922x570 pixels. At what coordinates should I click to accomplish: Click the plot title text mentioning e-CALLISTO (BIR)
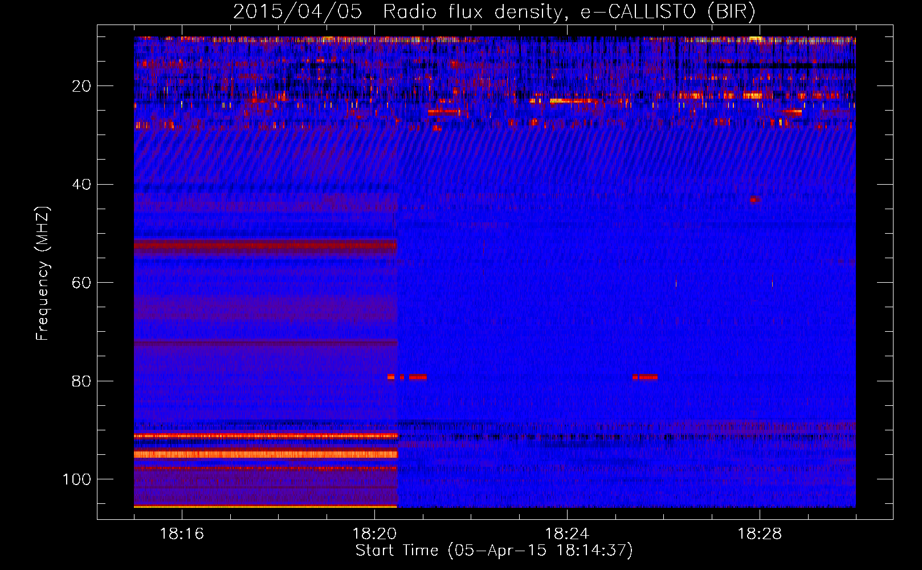(x=494, y=12)
